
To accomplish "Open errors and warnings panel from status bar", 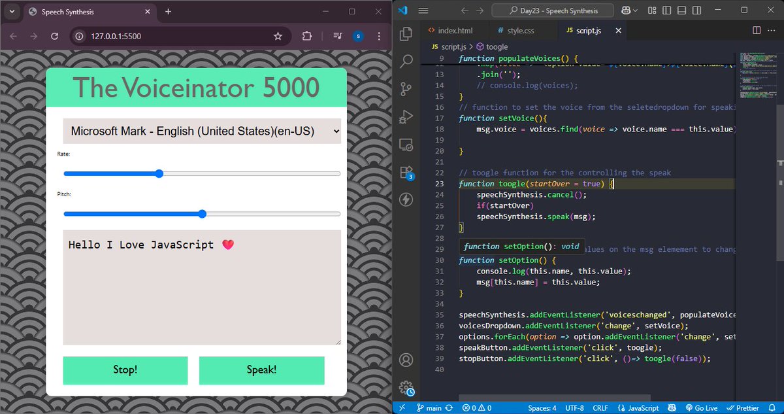I will click(478, 408).
